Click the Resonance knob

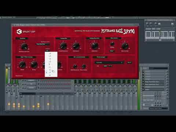76,46
